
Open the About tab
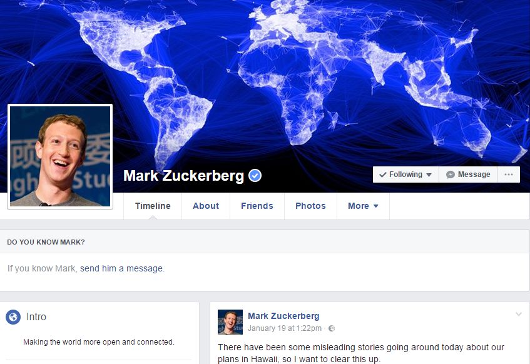(x=206, y=206)
